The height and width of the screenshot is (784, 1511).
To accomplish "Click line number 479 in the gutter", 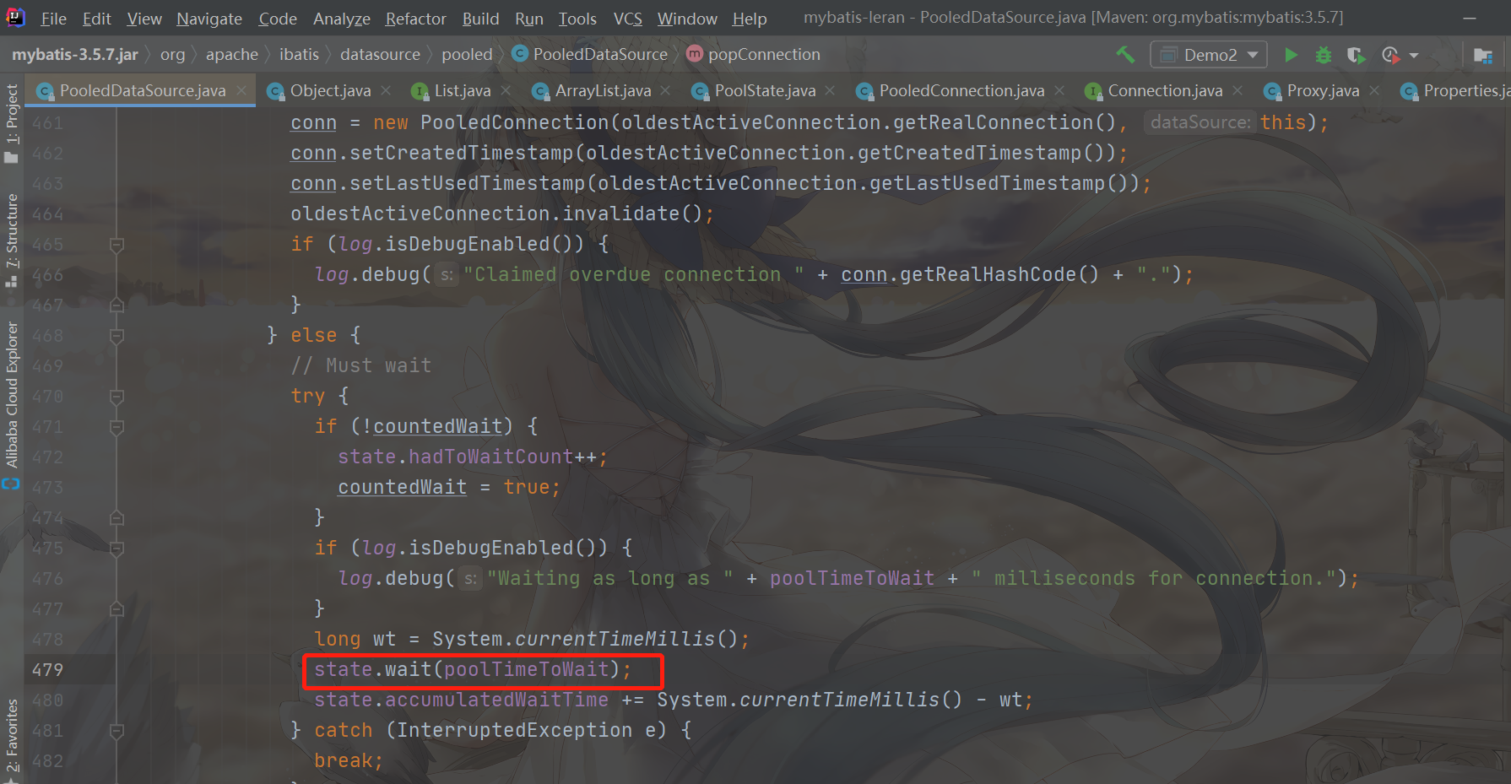I will point(47,670).
